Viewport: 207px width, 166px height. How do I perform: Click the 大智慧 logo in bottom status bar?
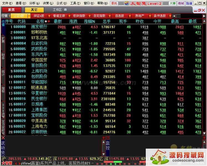tap(7, 163)
